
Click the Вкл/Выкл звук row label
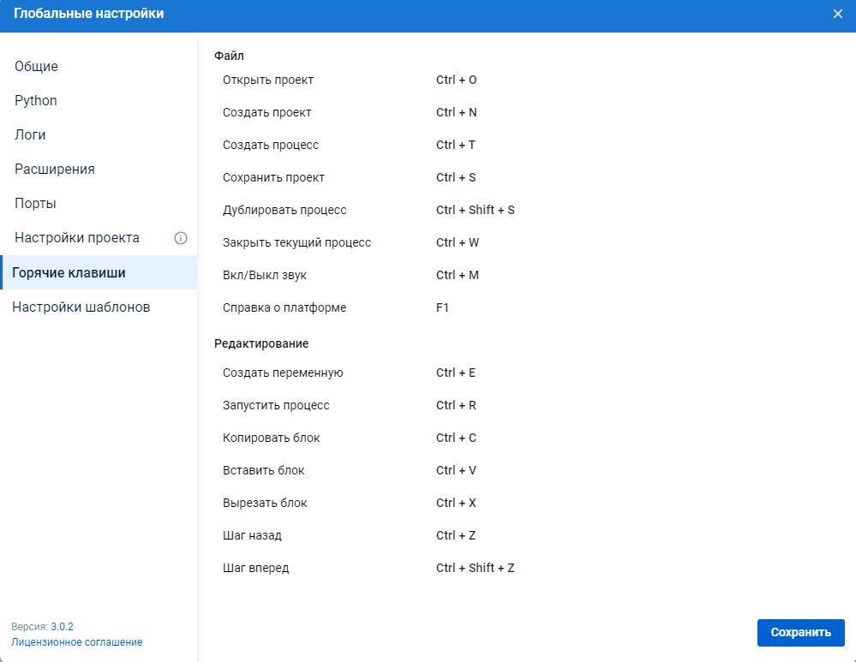coord(265,275)
